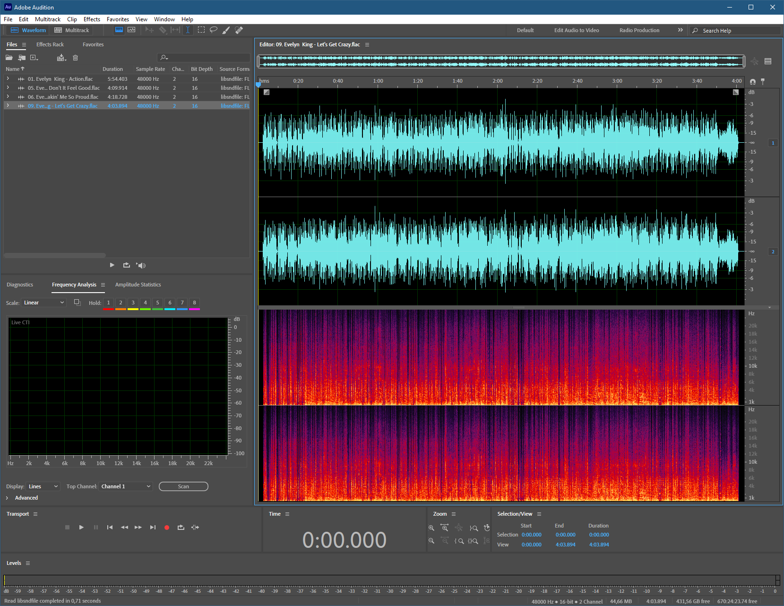The width and height of the screenshot is (784, 606).
Task: Click the Record button in Transport
Action: (166, 528)
